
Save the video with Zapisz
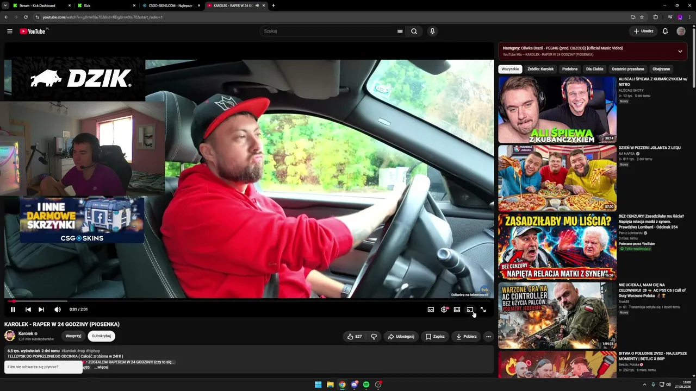435,337
